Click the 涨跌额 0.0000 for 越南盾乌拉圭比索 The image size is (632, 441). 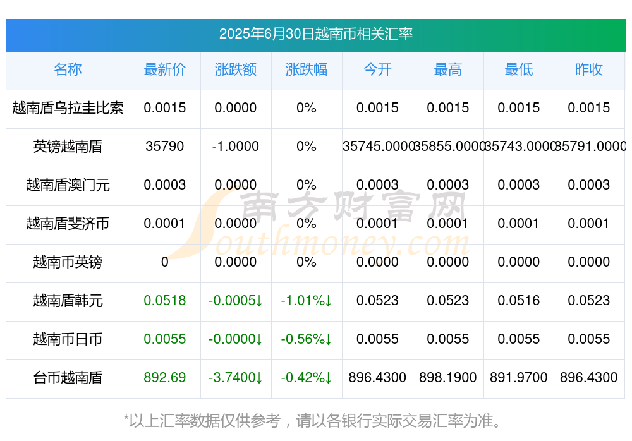click(x=235, y=107)
